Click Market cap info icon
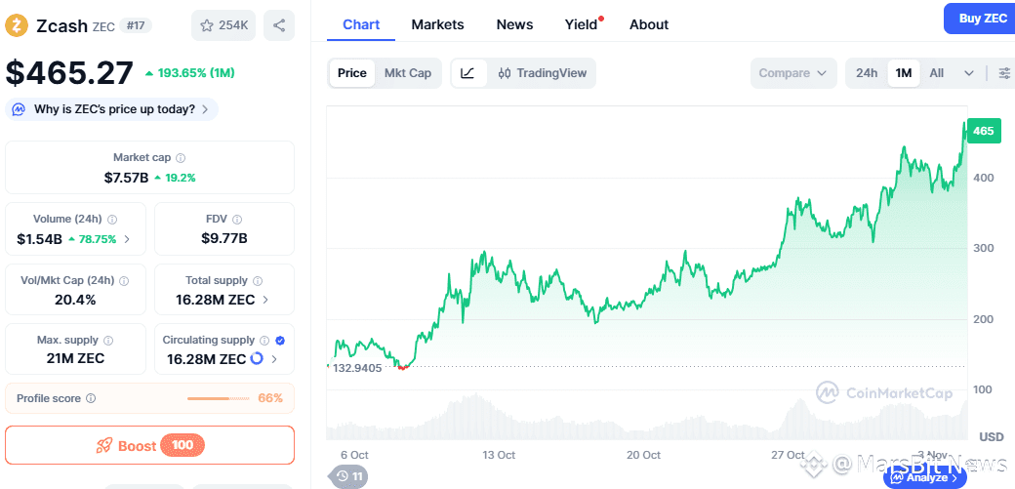 pyautogui.click(x=181, y=158)
